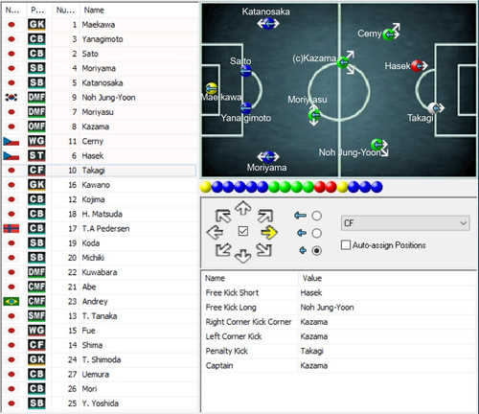Select the long blue arrow radio button

pyautogui.click(x=316, y=216)
